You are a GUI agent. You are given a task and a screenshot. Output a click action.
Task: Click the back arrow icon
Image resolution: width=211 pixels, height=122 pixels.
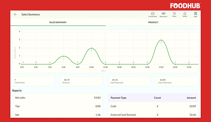(x=15, y=14)
